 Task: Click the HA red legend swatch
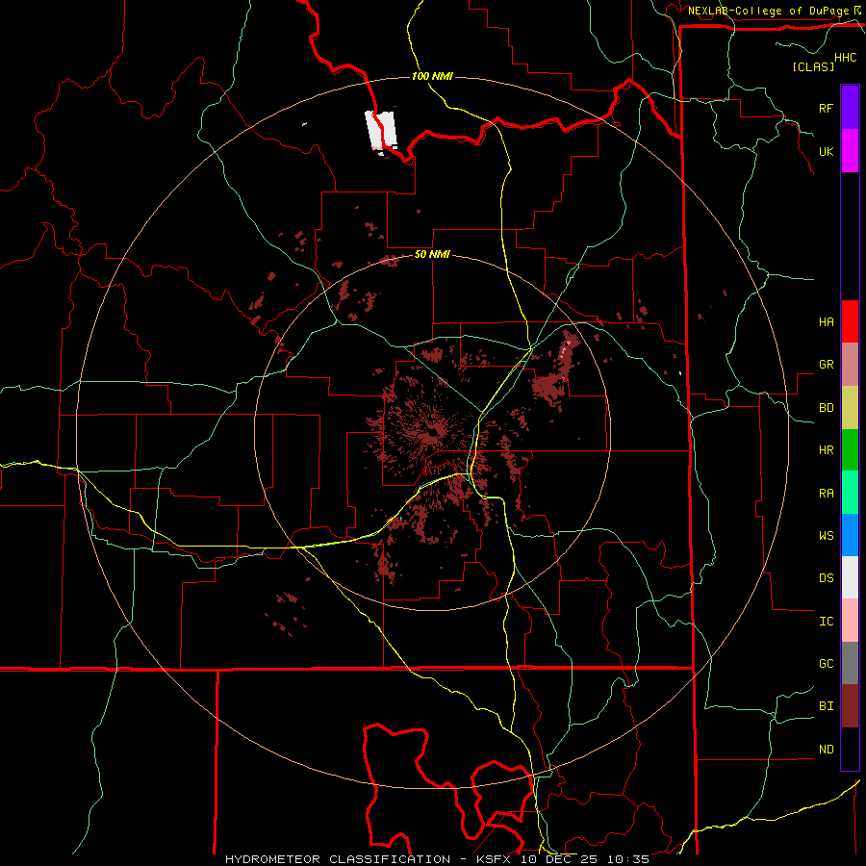pyautogui.click(x=850, y=321)
